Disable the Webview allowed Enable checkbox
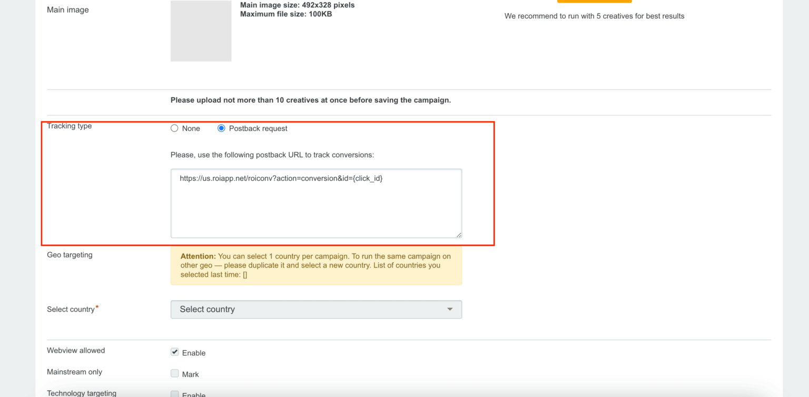The height and width of the screenshot is (397, 809). click(x=174, y=352)
